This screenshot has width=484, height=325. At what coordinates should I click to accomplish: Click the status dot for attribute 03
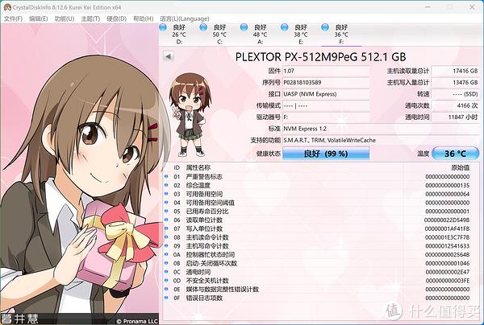[166, 194]
